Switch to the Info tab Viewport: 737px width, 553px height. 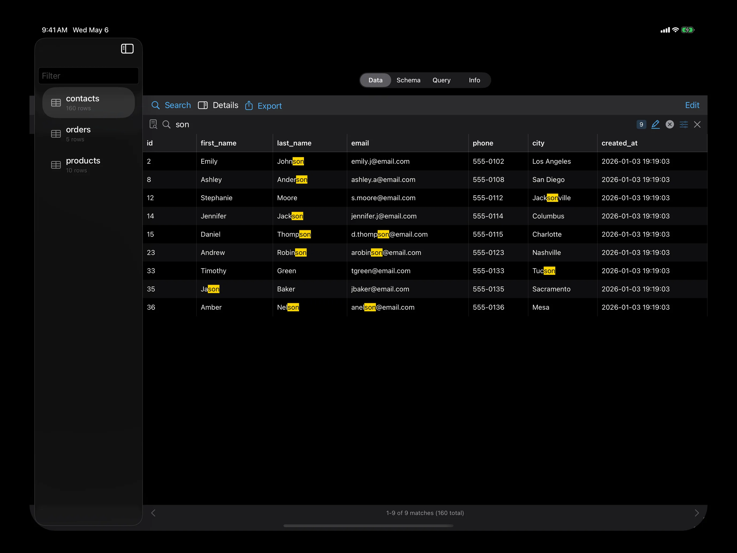point(475,80)
